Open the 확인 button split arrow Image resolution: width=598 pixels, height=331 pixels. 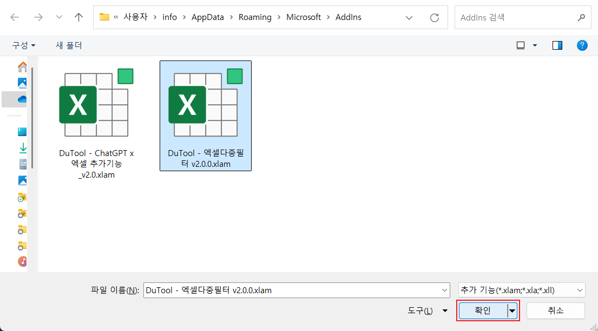click(x=512, y=311)
